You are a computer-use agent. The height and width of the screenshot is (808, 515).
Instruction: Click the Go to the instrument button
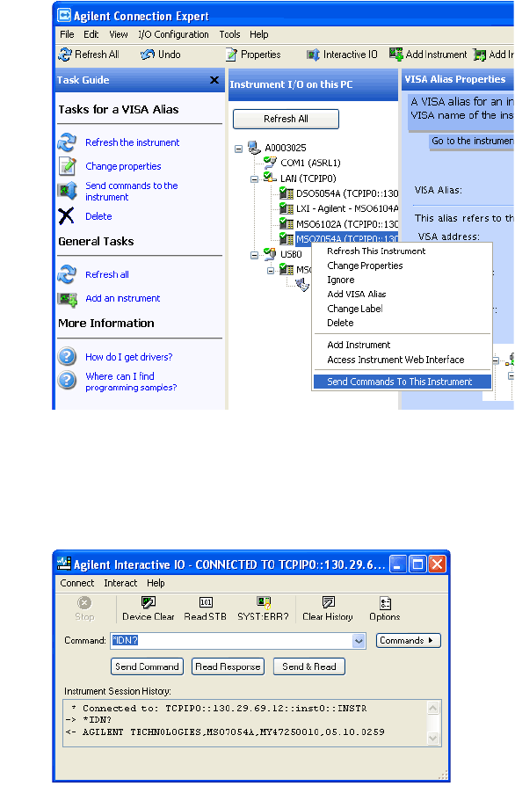tap(472, 142)
